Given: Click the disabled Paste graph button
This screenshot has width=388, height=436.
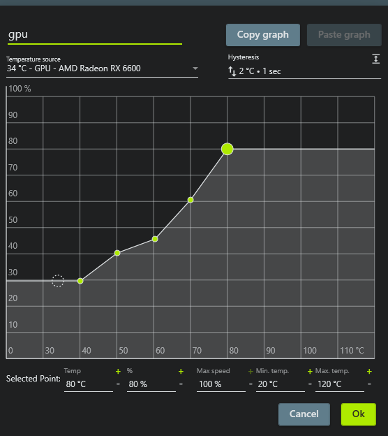Looking at the screenshot, I should 344,35.
